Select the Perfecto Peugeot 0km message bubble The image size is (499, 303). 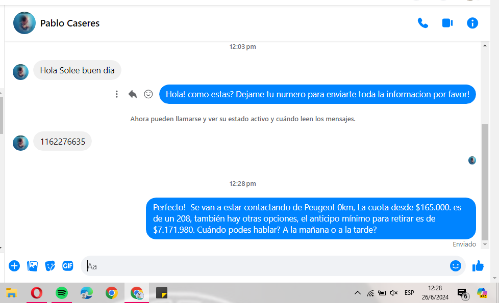[x=311, y=218]
